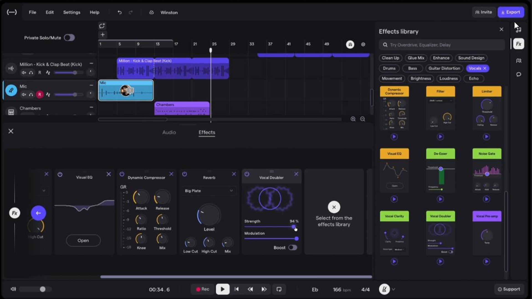Toggle power on Reverb effect

(x=185, y=174)
